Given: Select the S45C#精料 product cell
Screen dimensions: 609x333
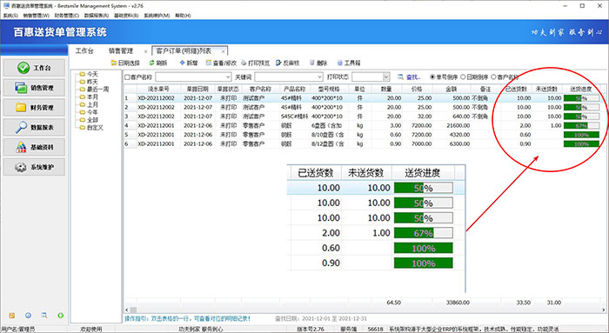Looking at the screenshot, I should tap(294, 117).
